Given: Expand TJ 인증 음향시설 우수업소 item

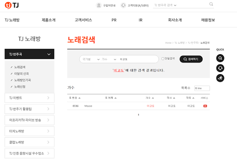Looking at the screenshot, I should (30, 153).
